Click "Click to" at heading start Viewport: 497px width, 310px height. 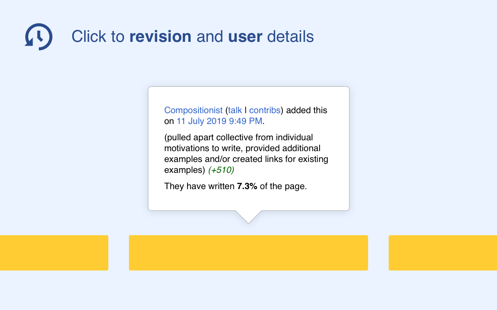coord(97,37)
